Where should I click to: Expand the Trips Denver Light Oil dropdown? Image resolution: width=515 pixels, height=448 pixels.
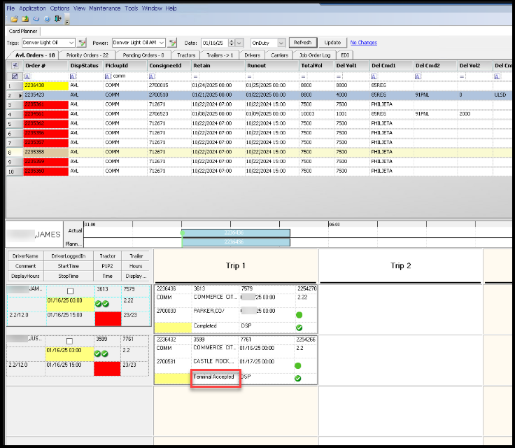click(x=71, y=43)
